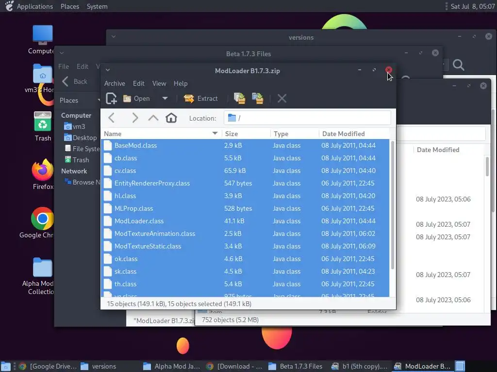Select Desktop in the Places sidebar
The image size is (497, 372).
tap(80, 138)
